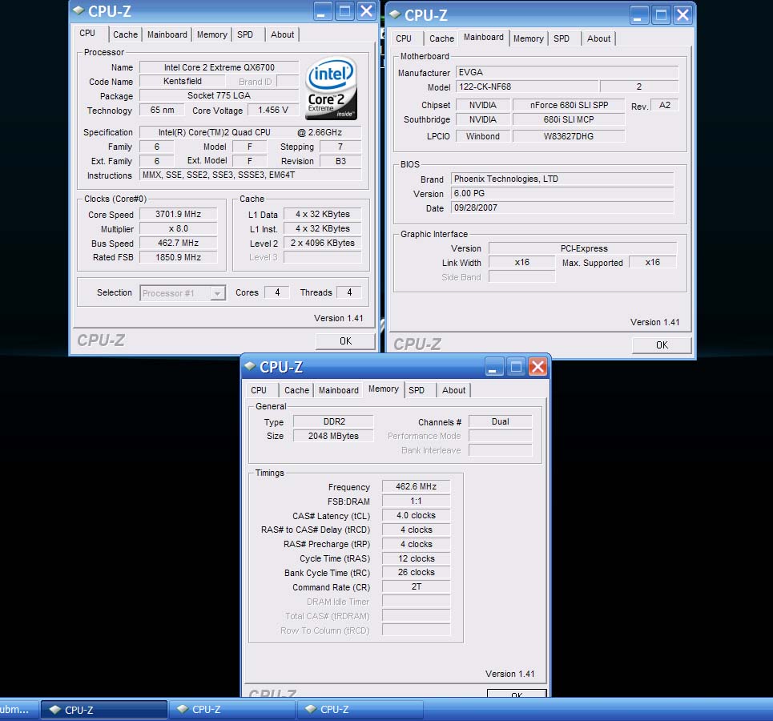
Task: Open Memory tab in left CPU-Z window
Action: pyautogui.click(x=212, y=34)
